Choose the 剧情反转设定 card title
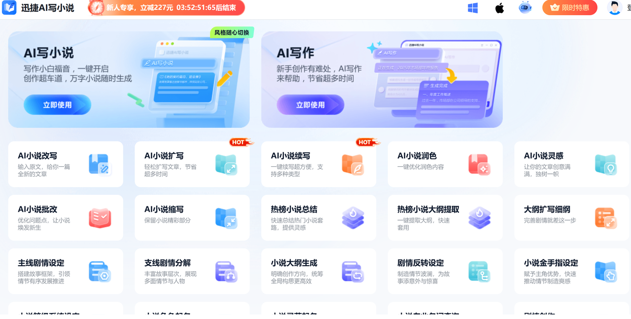631x319 pixels. point(421,263)
